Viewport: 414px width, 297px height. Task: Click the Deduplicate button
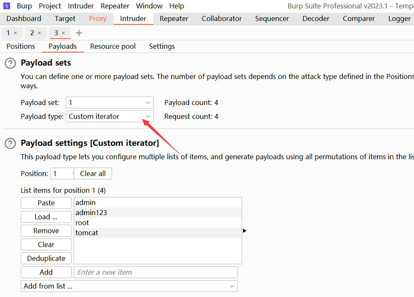coord(46,258)
